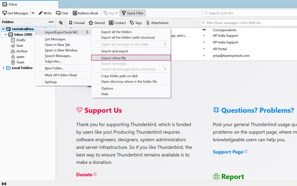Image resolution: width=297 pixels, height=186 pixels.
Task: Open account Settings from context menu
Action: tap(51, 82)
